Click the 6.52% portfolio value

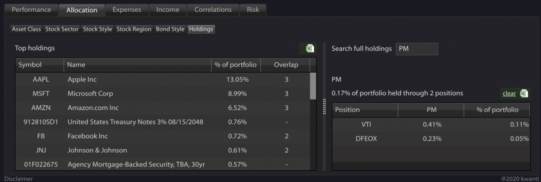coord(237,108)
